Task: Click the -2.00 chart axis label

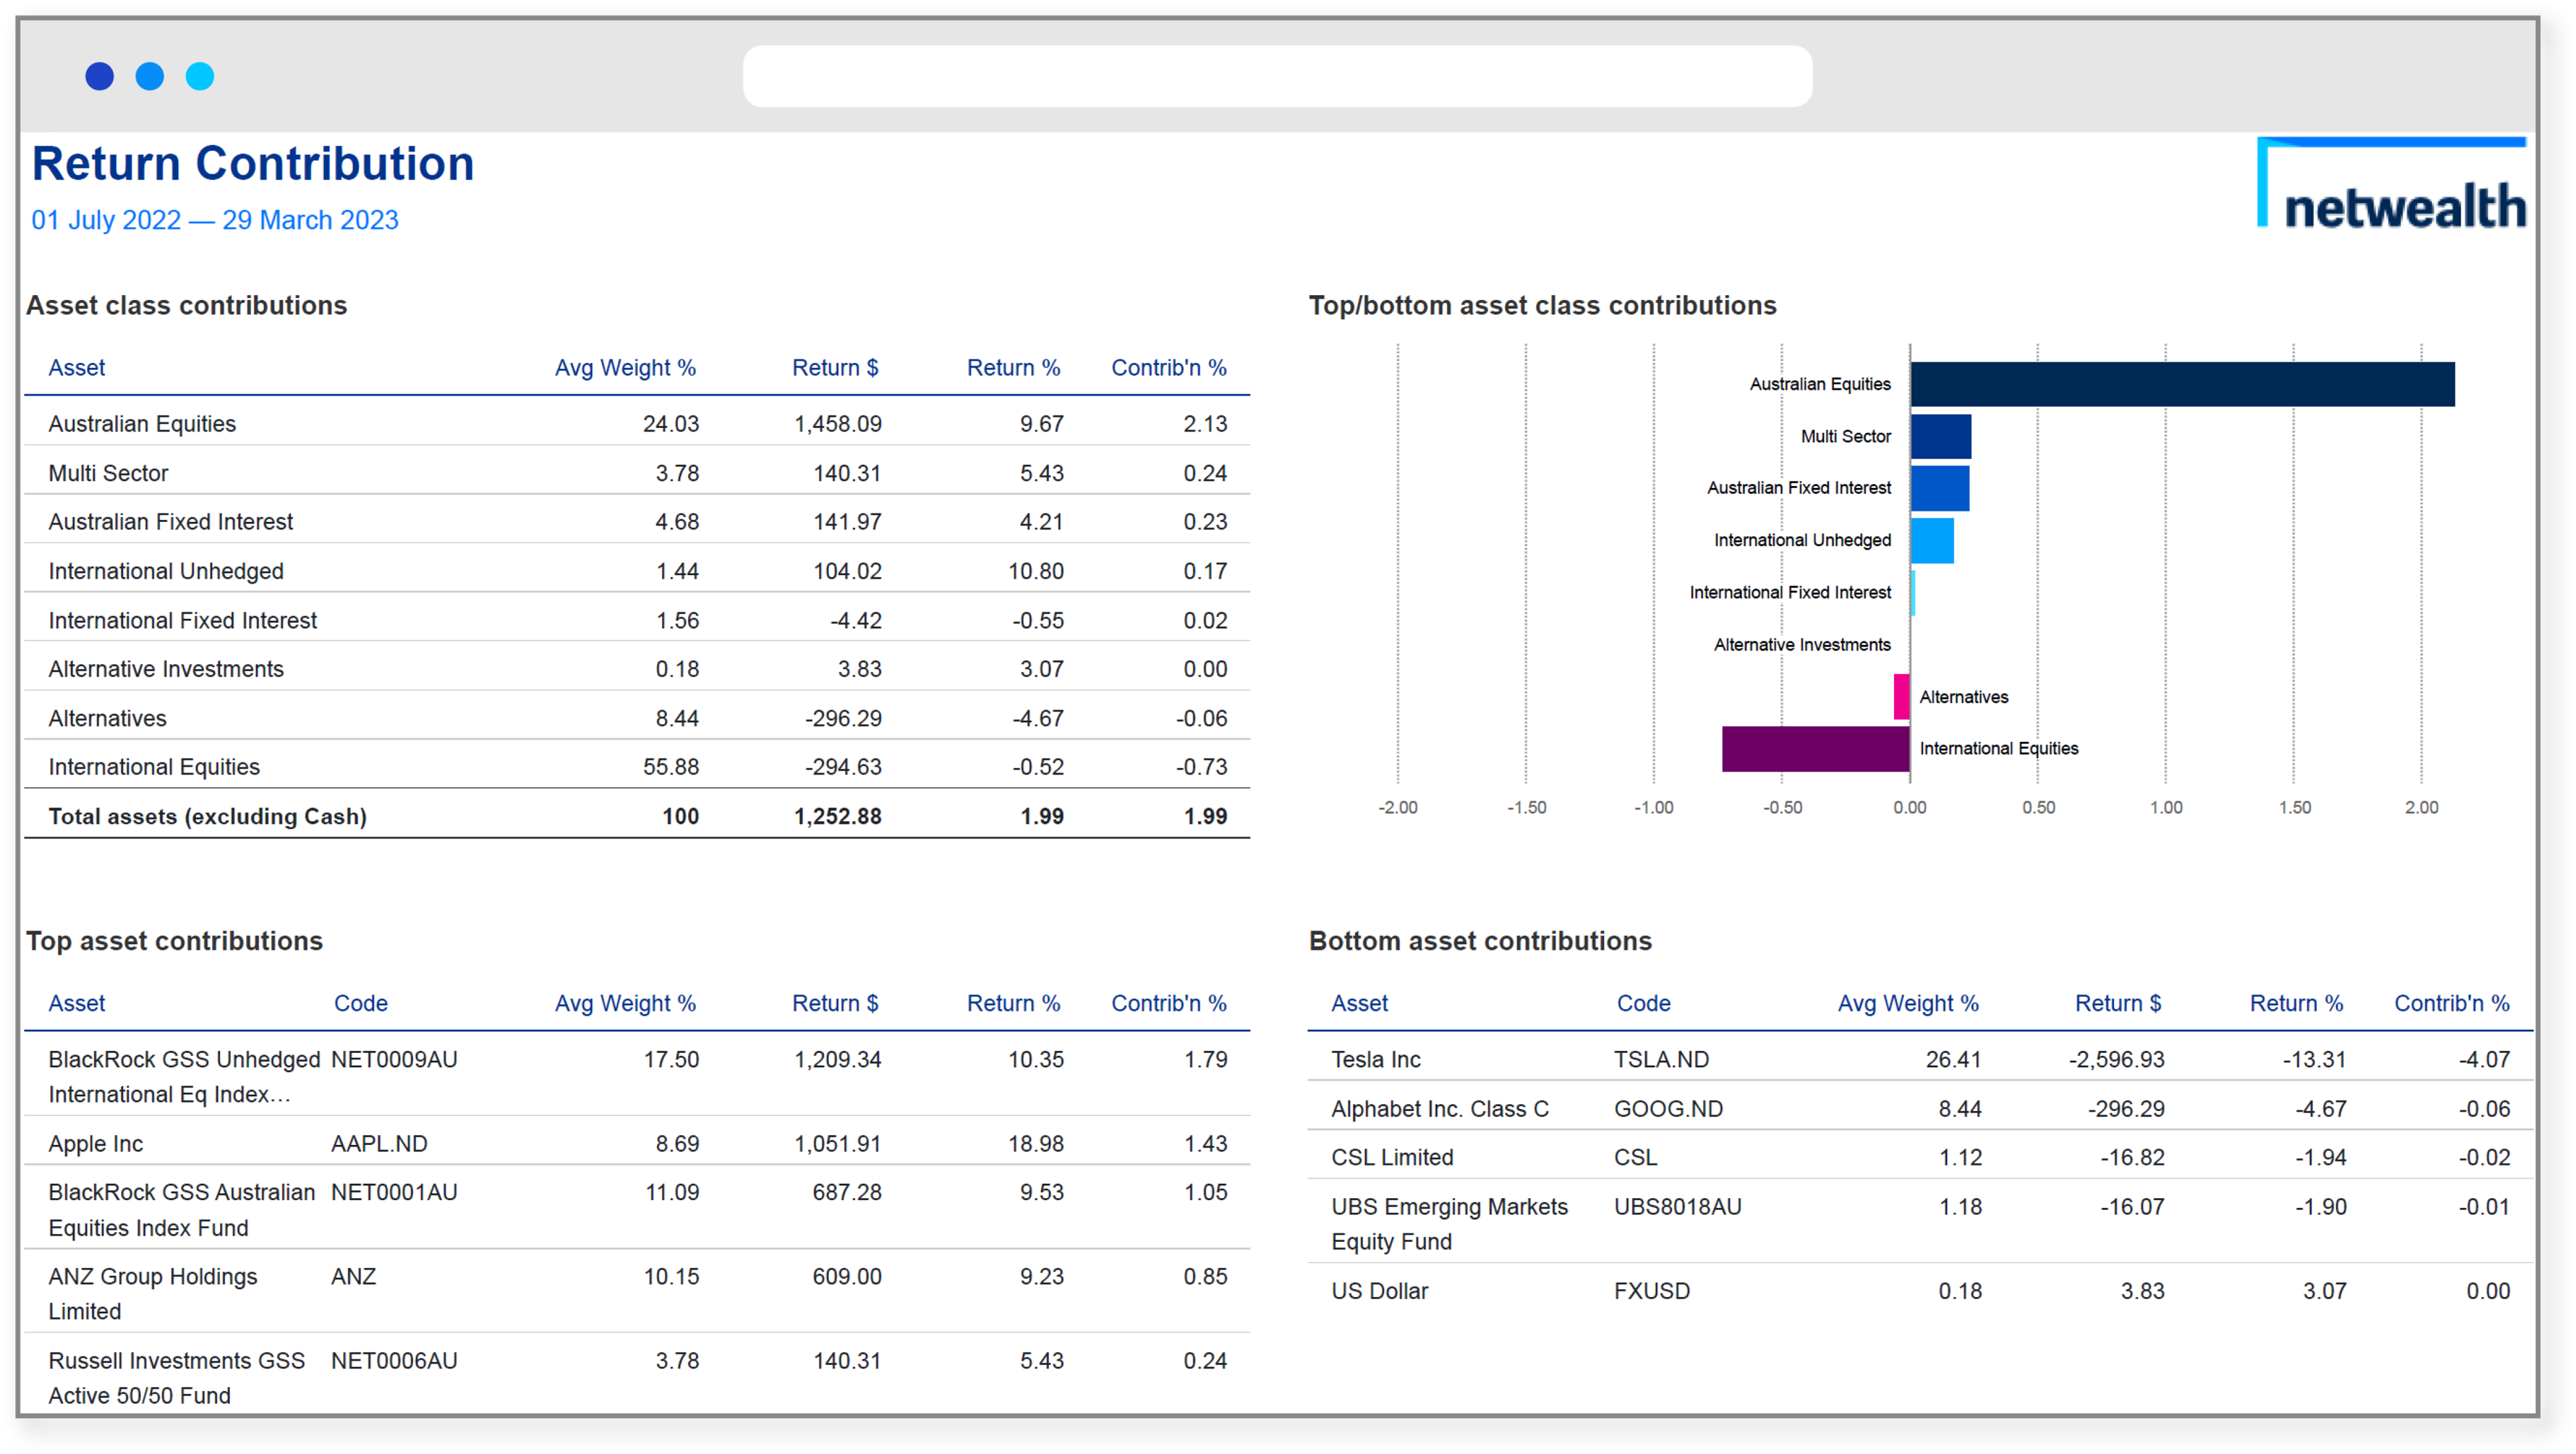Action: tap(1397, 807)
